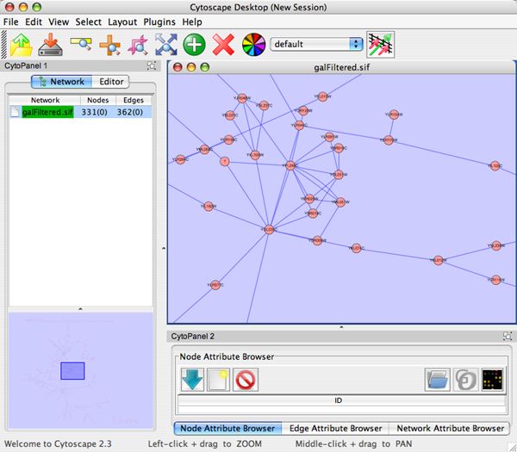Float CytoPanel 1 using its corner icon

(152, 65)
